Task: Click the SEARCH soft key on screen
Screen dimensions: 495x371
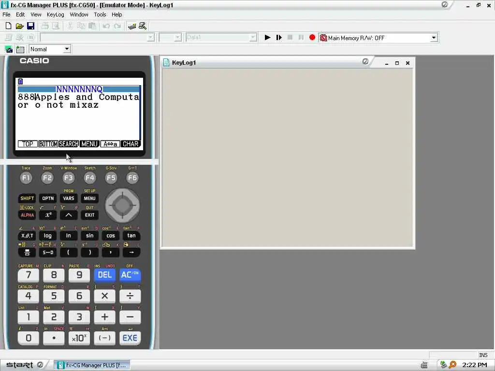Action: click(69, 144)
